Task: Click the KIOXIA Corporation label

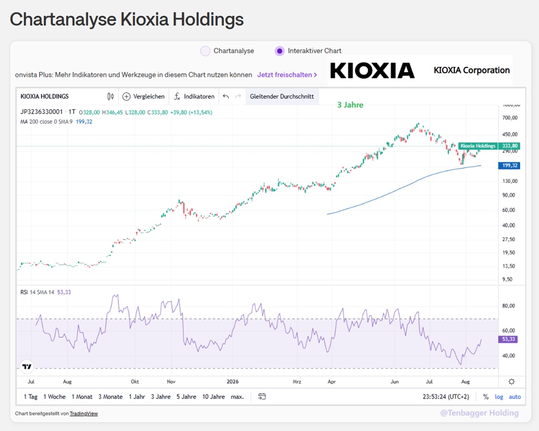Action: pos(471,70)
